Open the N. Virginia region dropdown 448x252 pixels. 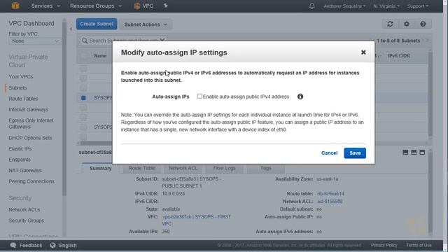click(x=386, y=6)
